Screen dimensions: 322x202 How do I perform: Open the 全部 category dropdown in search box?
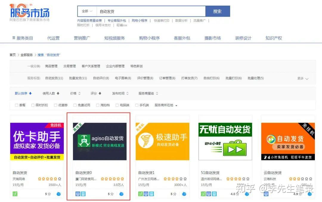pos(87,11)
